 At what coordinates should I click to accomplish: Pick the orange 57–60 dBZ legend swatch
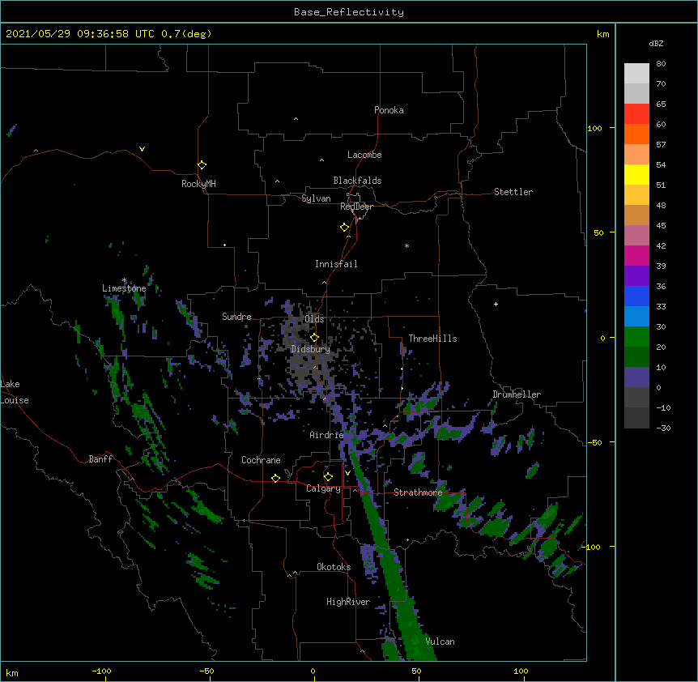click(x=636, y=134)
